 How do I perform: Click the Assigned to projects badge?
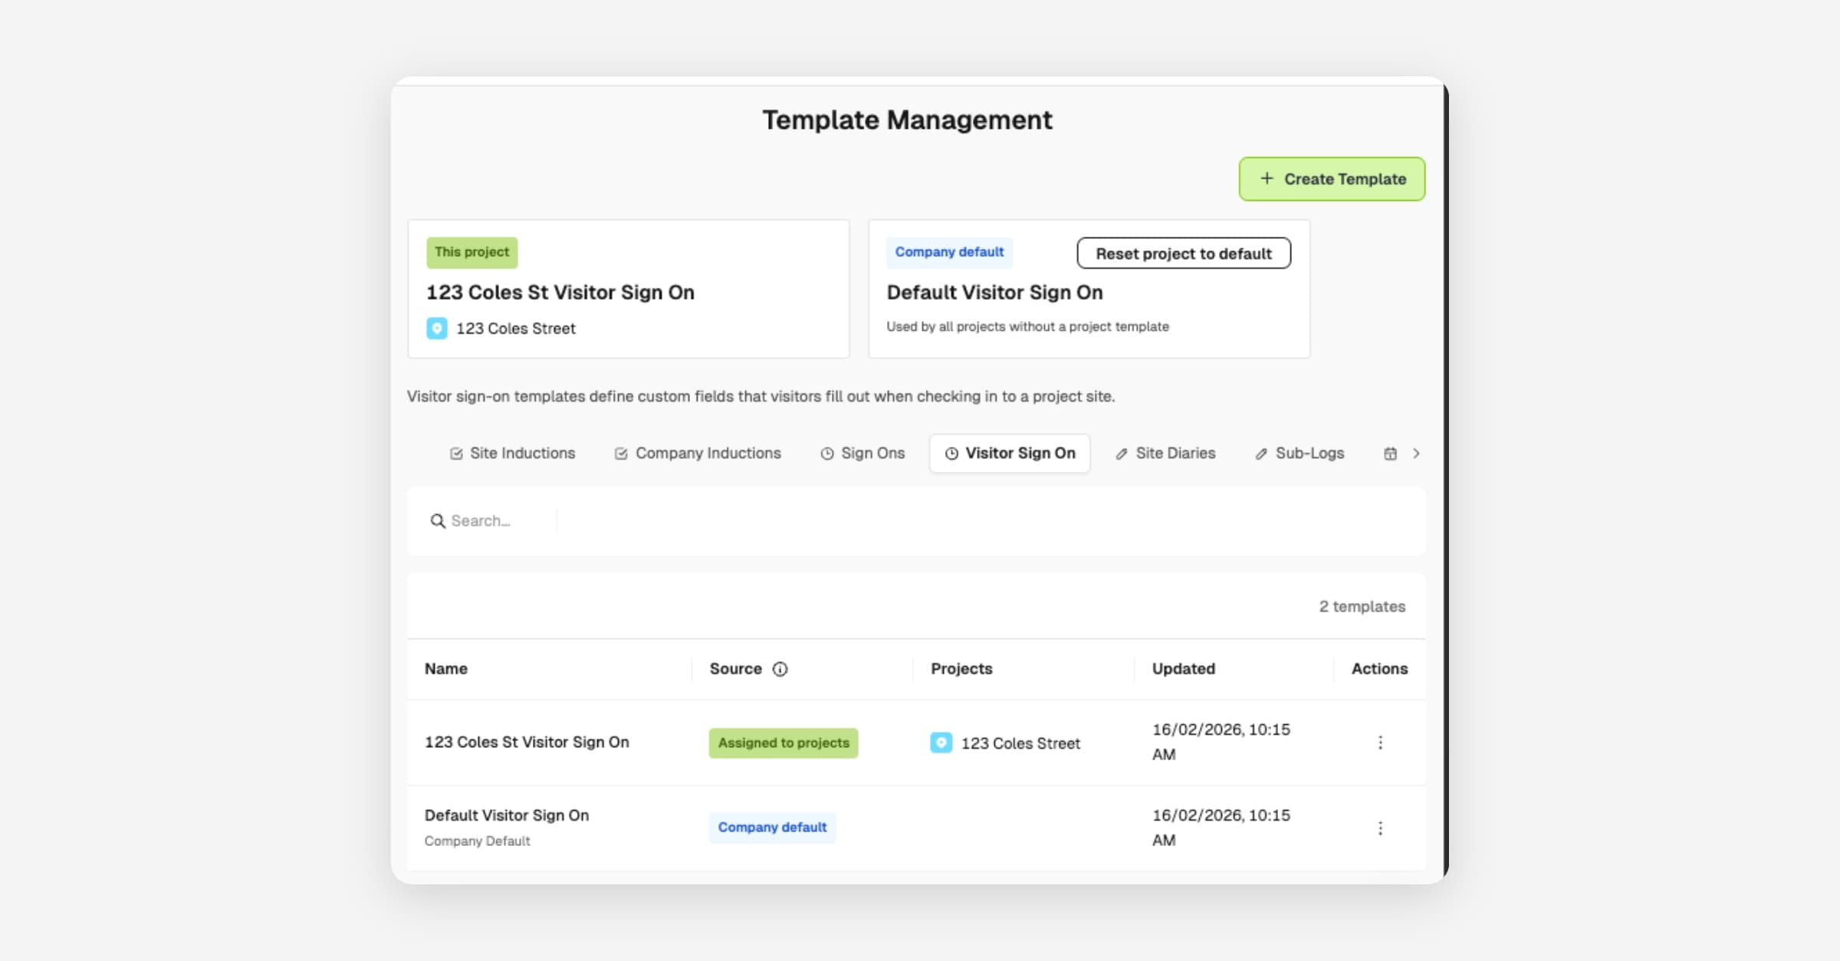coord(784,743)
